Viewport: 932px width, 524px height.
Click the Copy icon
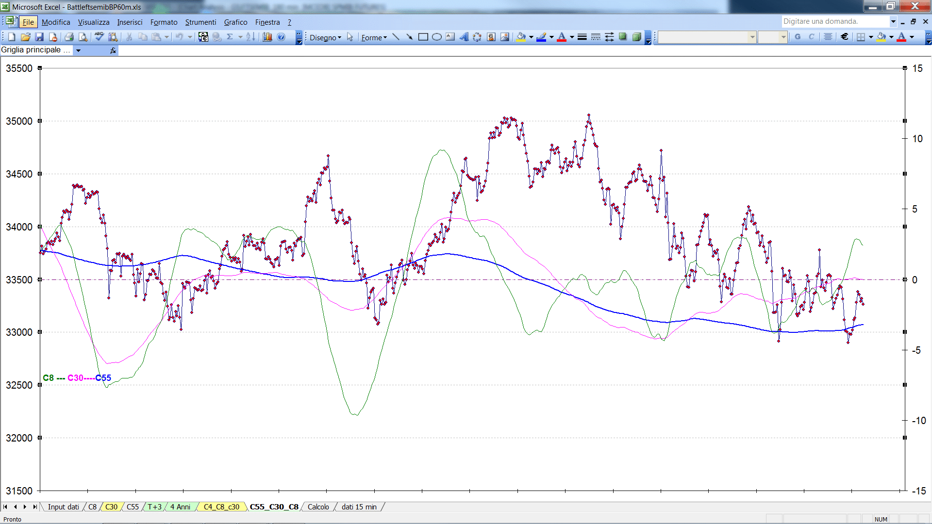(143, 37)
